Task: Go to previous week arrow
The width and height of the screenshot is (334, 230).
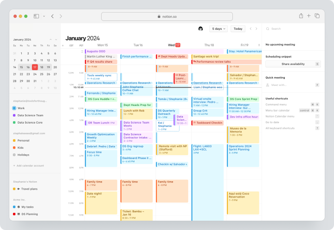Action: coord(250,29)
